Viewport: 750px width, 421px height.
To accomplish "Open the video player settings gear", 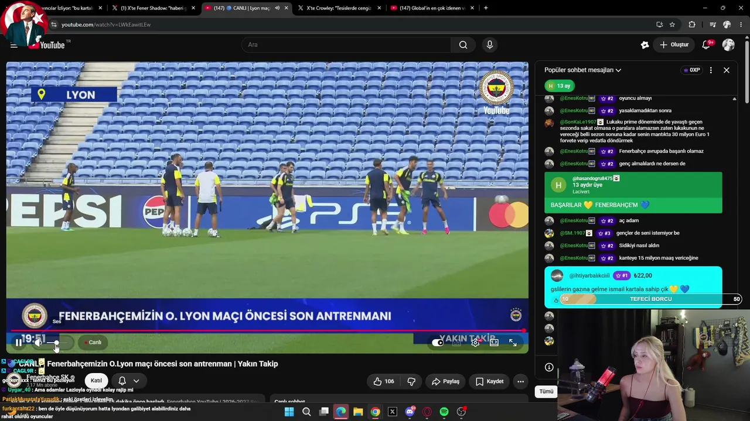I will coord(475,343).
